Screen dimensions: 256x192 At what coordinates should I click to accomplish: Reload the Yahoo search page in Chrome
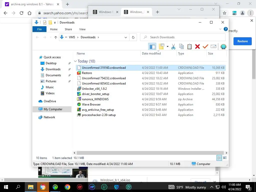click(x=21, y=13)
